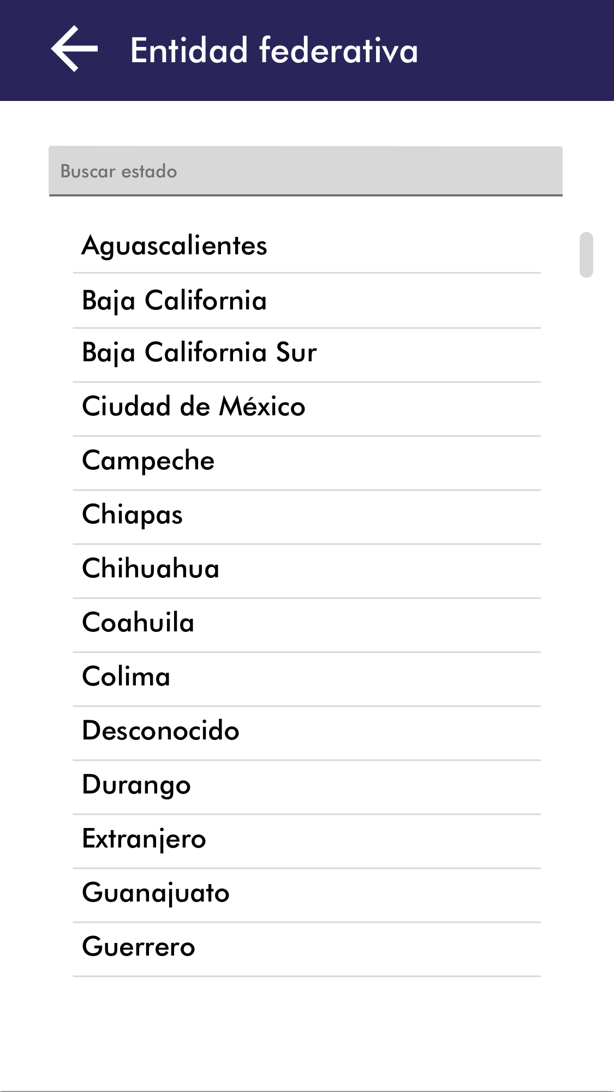Tap the back arrow icon
This screenshot has width=614, height=1092.
tap(74, 49)
